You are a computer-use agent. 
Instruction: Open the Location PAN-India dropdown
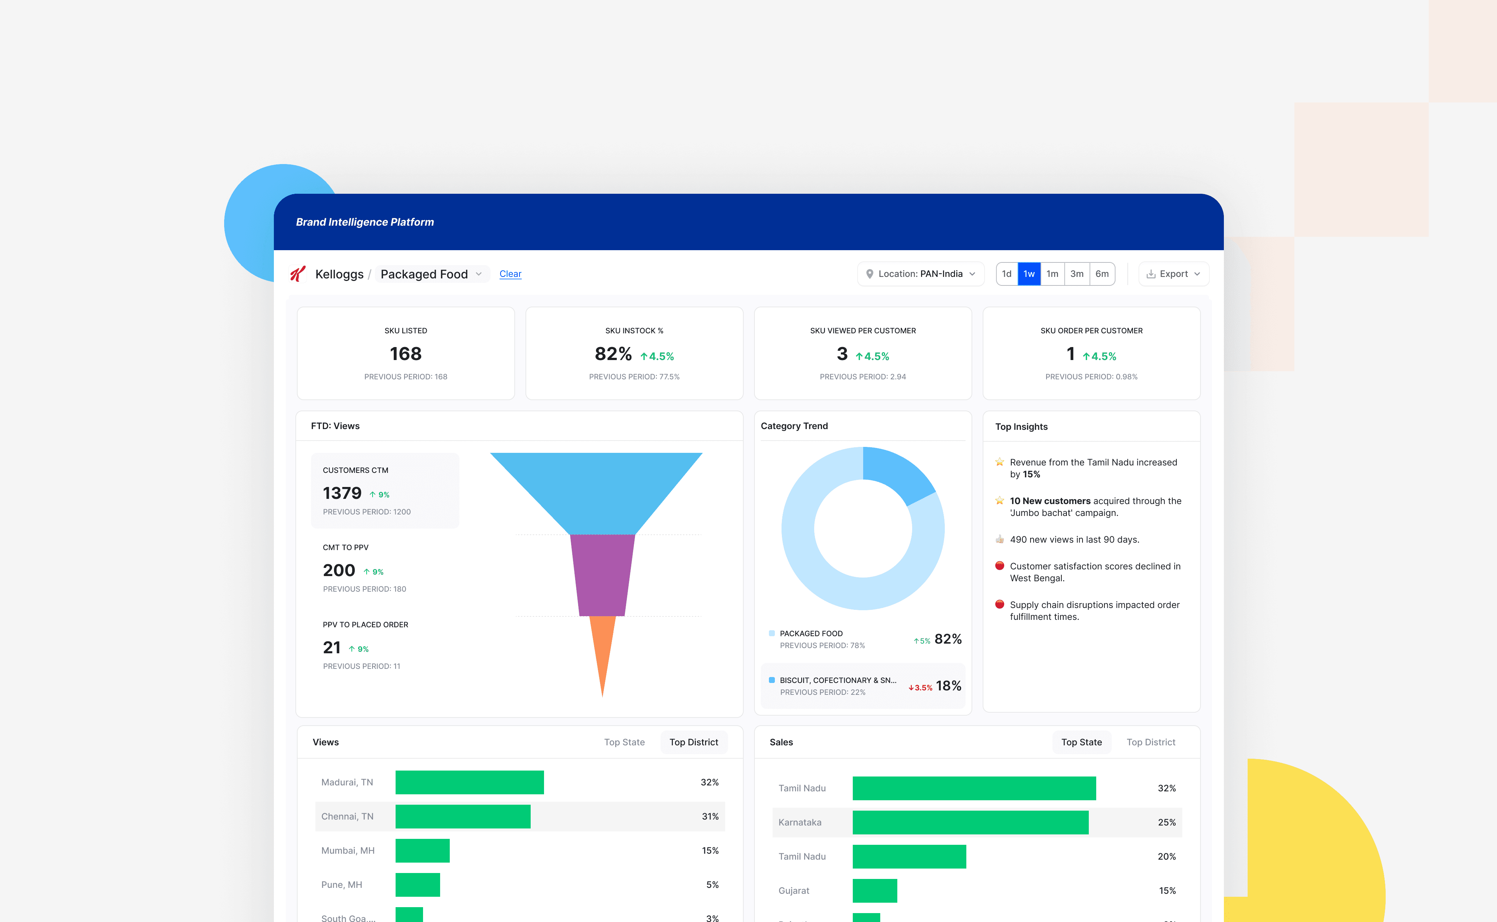[x=920, y=274]
